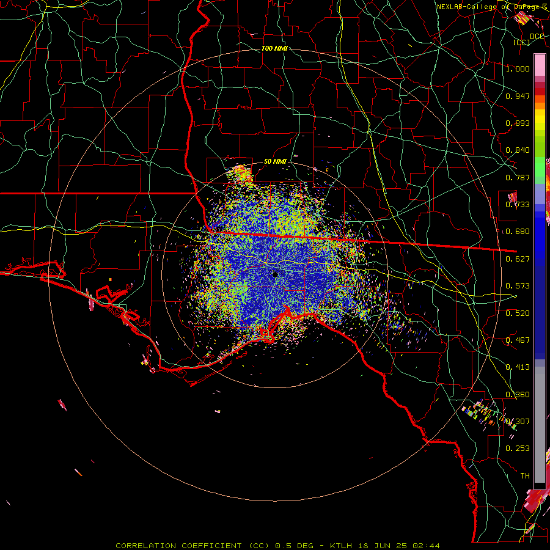Click the 0.840 legend value
550x550 pixels.
click(x=518, y=150)
